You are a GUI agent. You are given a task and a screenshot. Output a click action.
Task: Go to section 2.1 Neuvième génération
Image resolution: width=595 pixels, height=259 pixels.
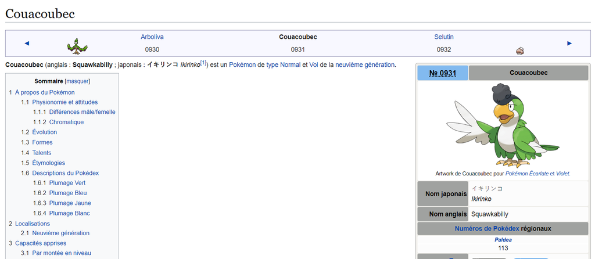point(60,233)
